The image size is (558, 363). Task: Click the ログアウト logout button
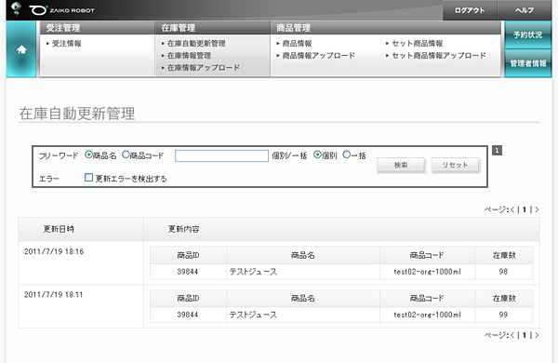tap(470, 10)
